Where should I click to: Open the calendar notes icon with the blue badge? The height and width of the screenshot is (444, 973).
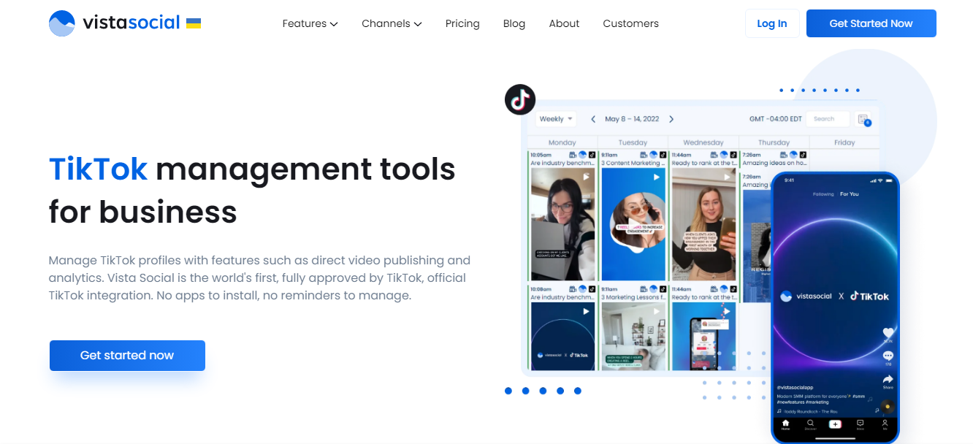863,120
